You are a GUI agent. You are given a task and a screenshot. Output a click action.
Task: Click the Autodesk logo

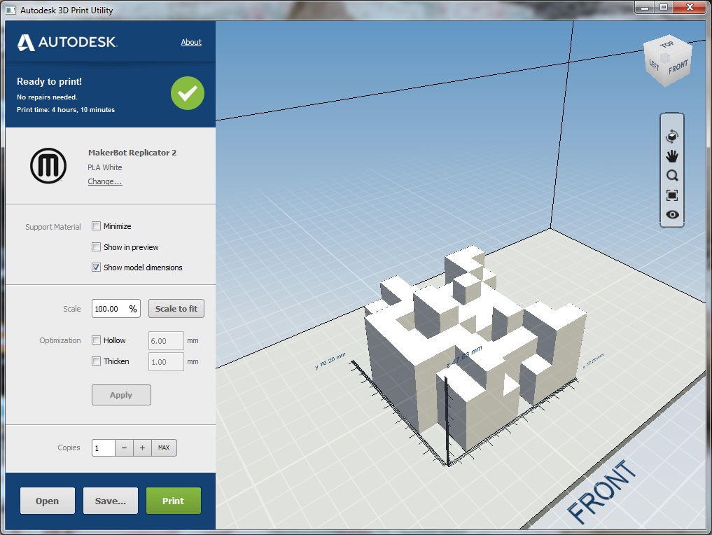point(67,42)
